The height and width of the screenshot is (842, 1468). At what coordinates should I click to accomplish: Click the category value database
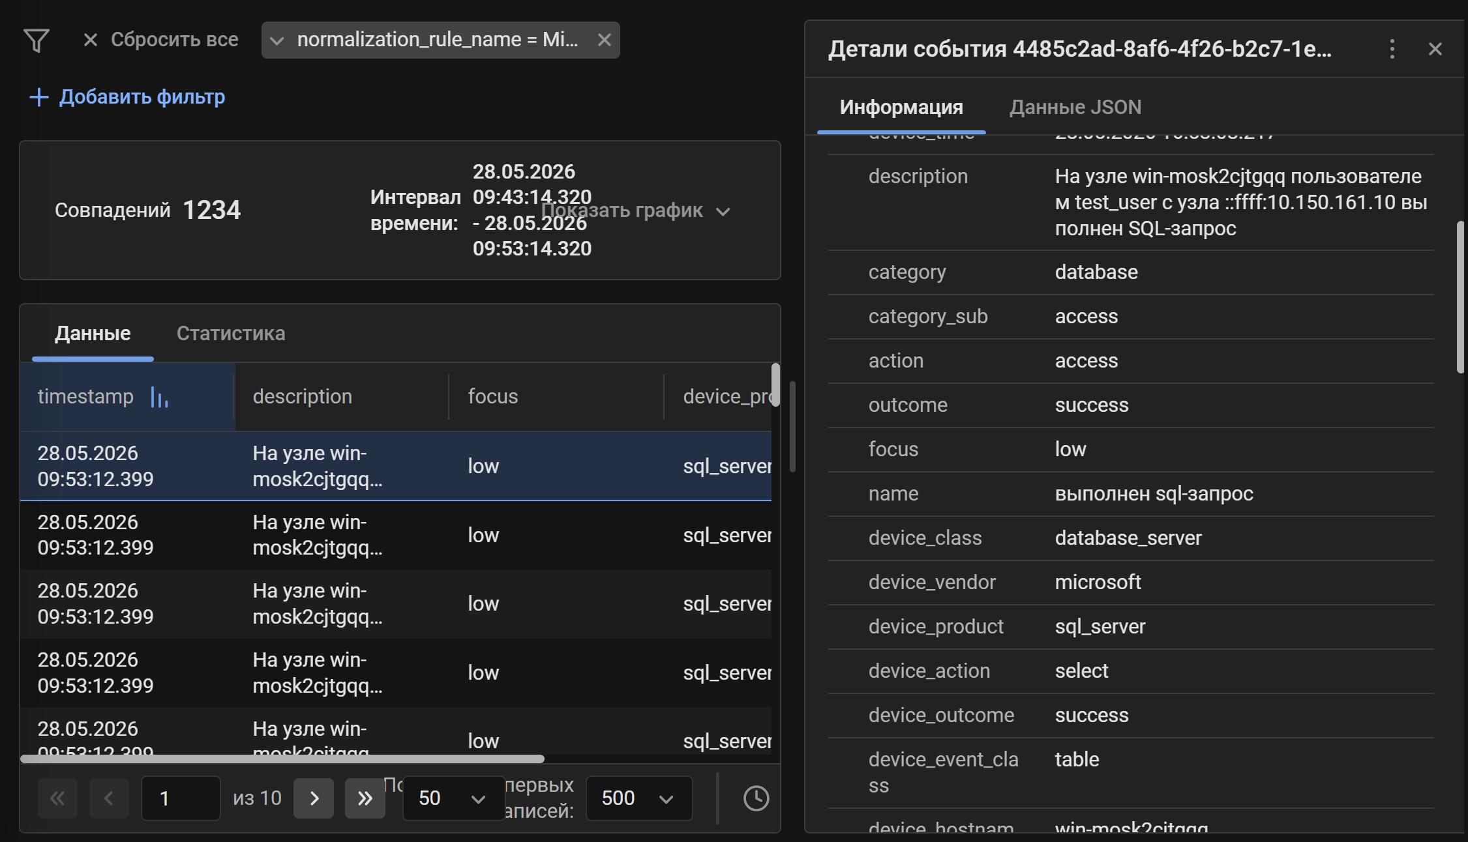1096,272
